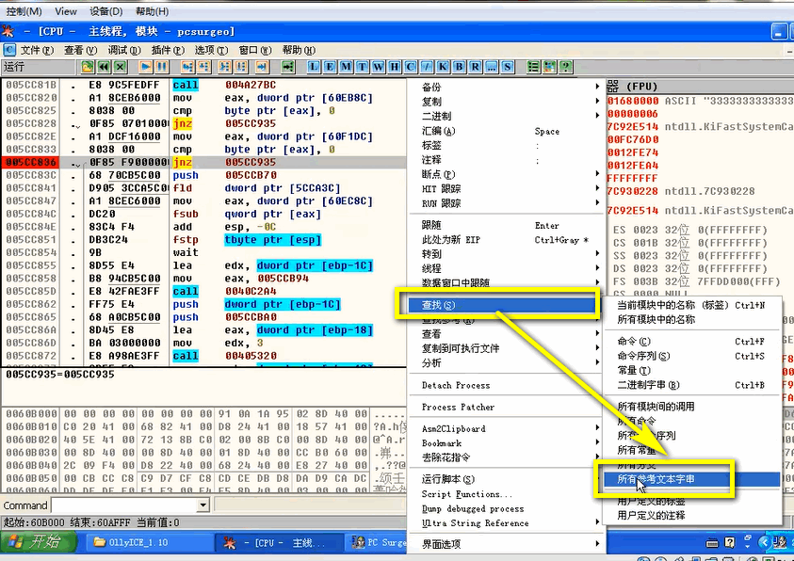Click the Run (play) debug toolbar icon
Viewport: 794px width, 561px height.
145,67
